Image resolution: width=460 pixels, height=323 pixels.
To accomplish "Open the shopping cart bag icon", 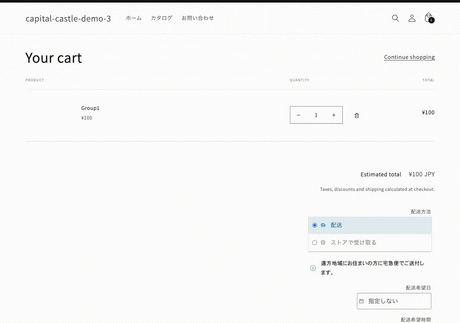I will pos(428,18).
